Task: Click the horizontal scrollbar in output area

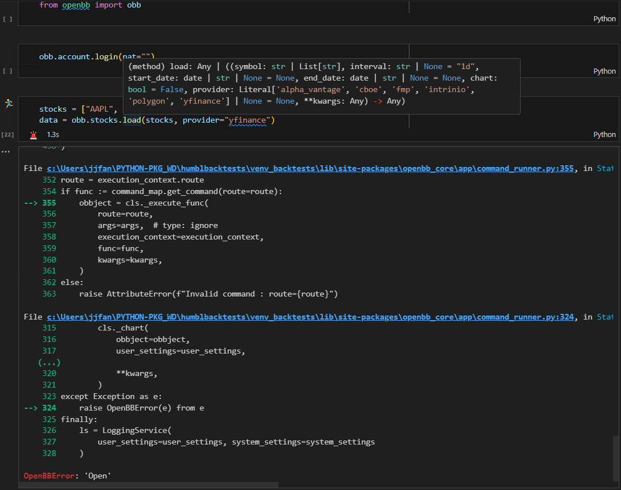Action: 149,485
